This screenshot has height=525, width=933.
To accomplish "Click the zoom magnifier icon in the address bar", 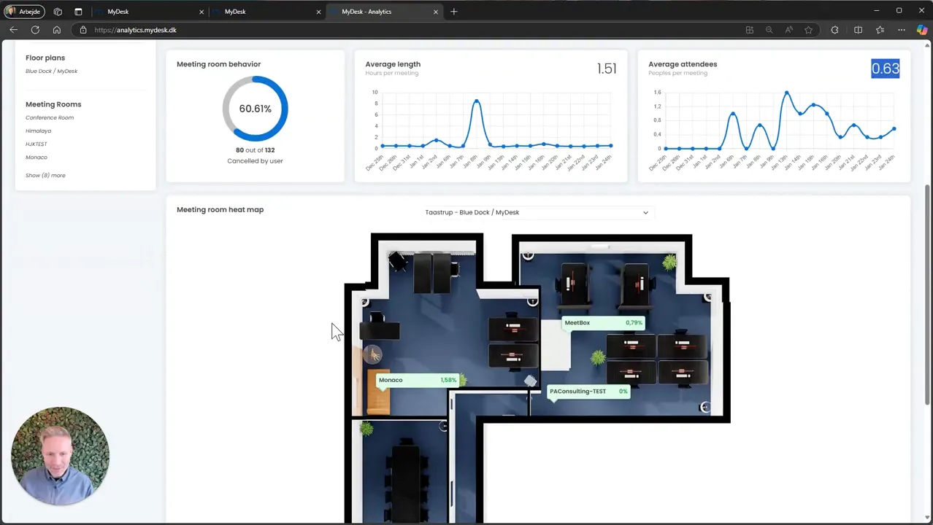I will pos(769,30).
